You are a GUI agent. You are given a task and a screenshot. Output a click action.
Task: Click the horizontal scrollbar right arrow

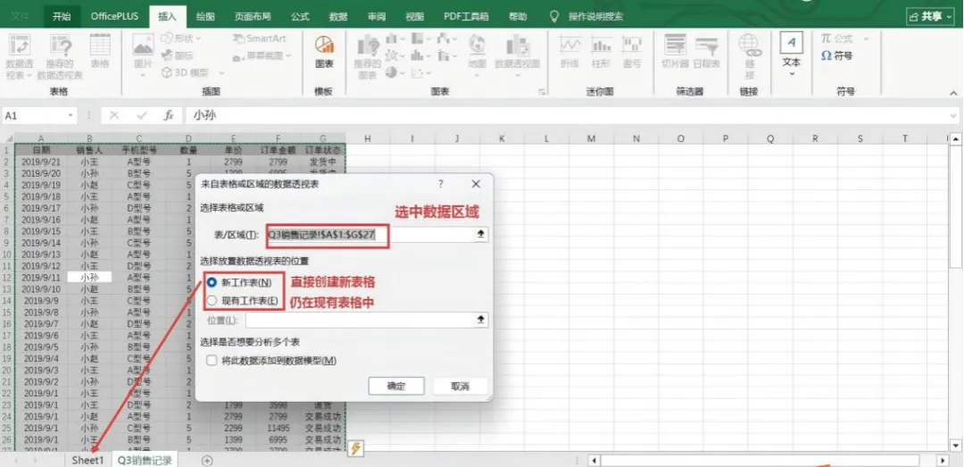[942, 460]
